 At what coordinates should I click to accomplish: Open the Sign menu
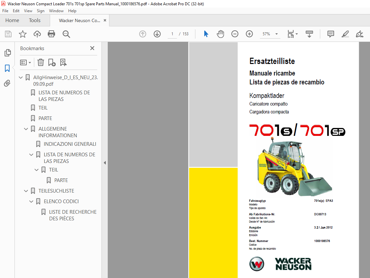pyautogui.click(x=41, y=11)
